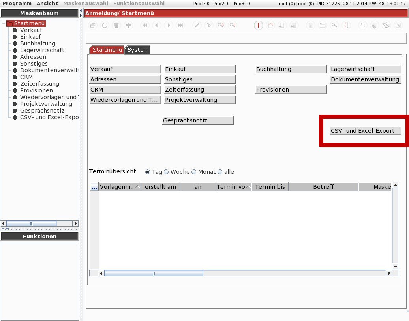The image size is (409, 321).
Task: Click the red info icon in toolbar
Action: 258,25
